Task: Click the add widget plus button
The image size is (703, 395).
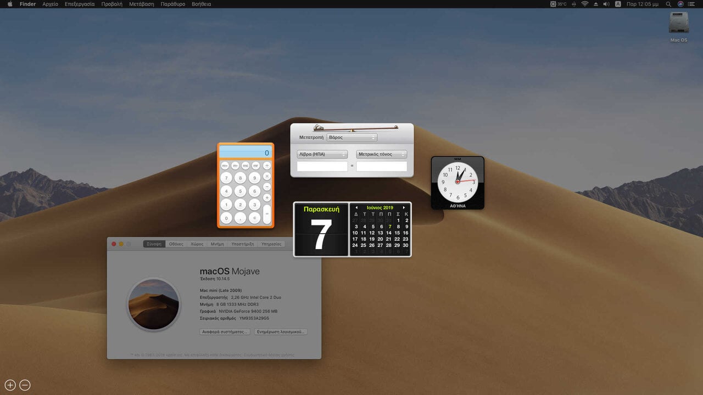Action: click(x=10, y=385)
